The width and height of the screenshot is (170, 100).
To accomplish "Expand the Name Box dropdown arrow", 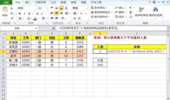I will (36, 28).
